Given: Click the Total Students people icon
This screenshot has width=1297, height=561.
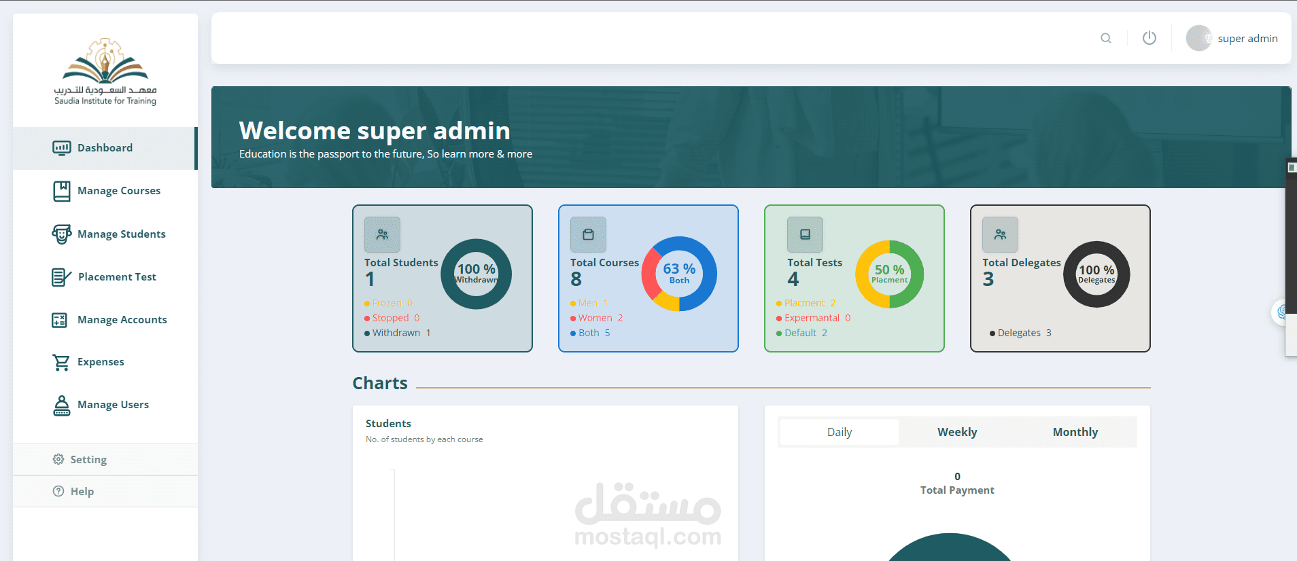Looking at the screenshot, I should (x=382, y=234).
